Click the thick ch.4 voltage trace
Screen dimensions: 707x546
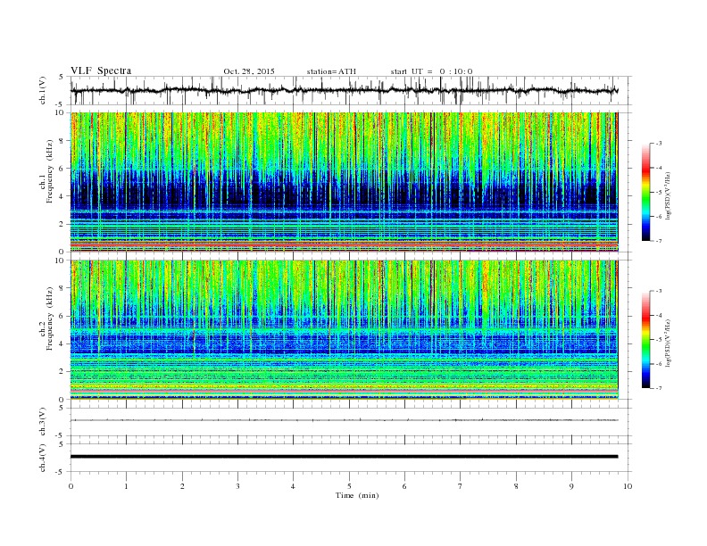pyautogui.click(x=344, y=457)
